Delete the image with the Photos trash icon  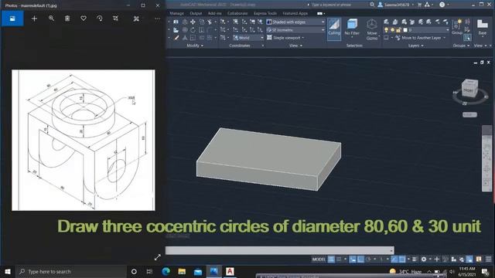[x=67, y=19]
